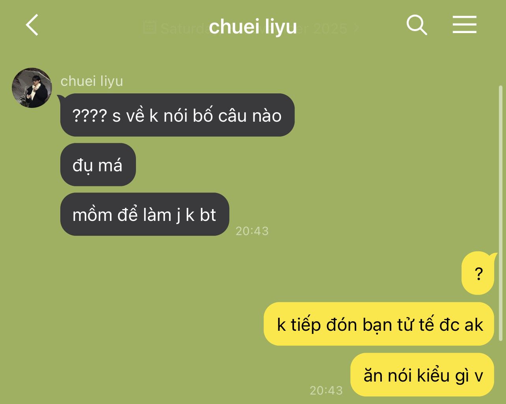
Task: Tap the "chuei liyu" chat title
Action: 253,26
